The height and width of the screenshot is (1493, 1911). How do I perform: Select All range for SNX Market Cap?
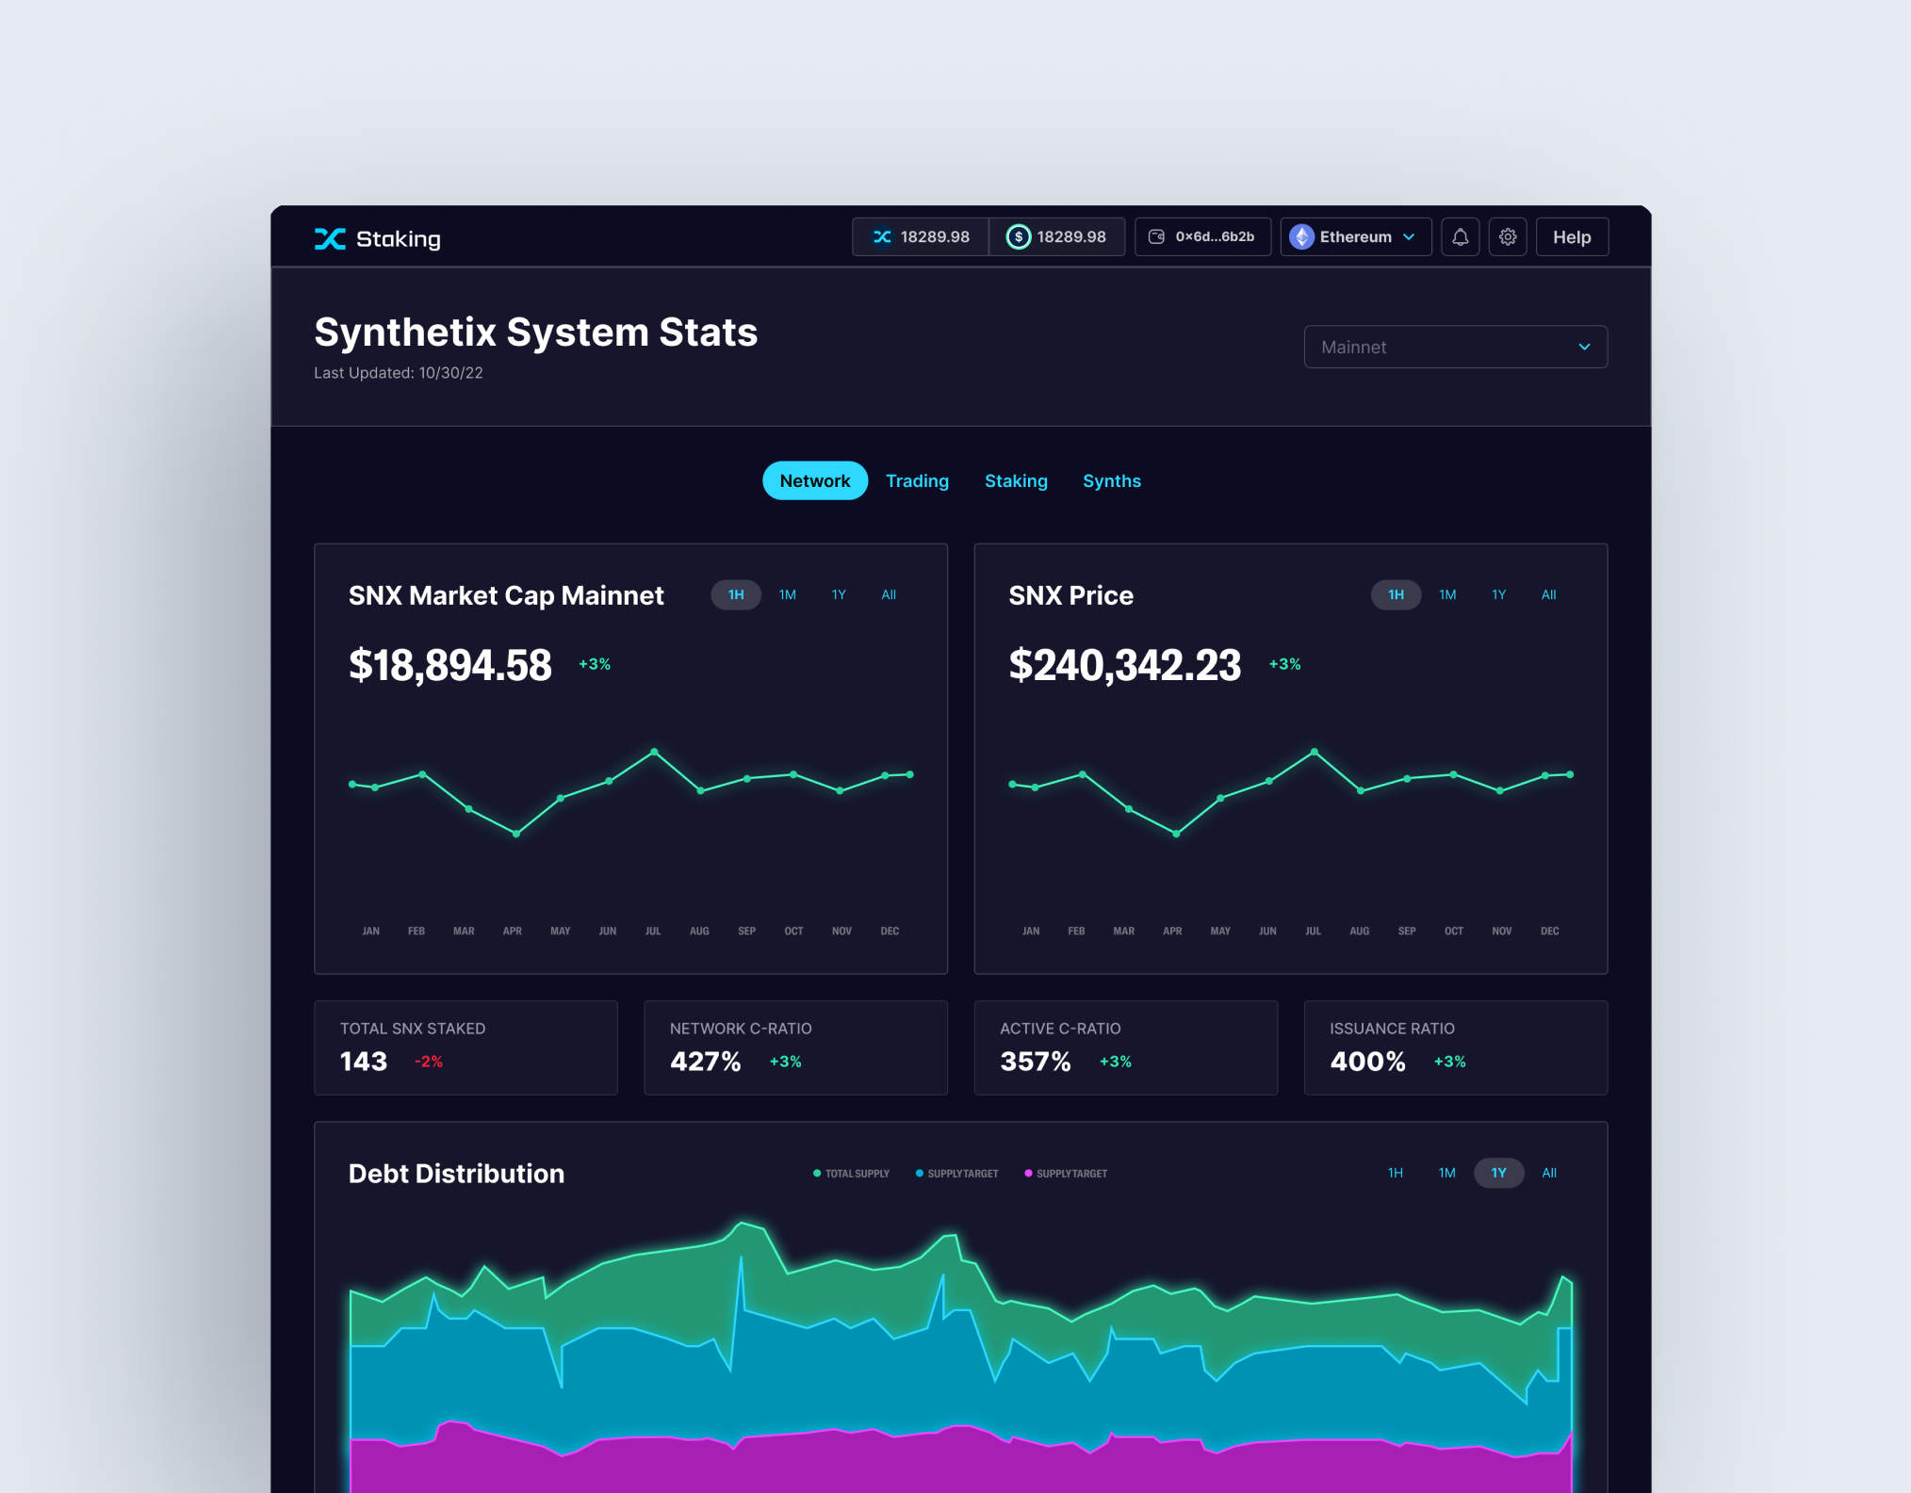[889, 594]
